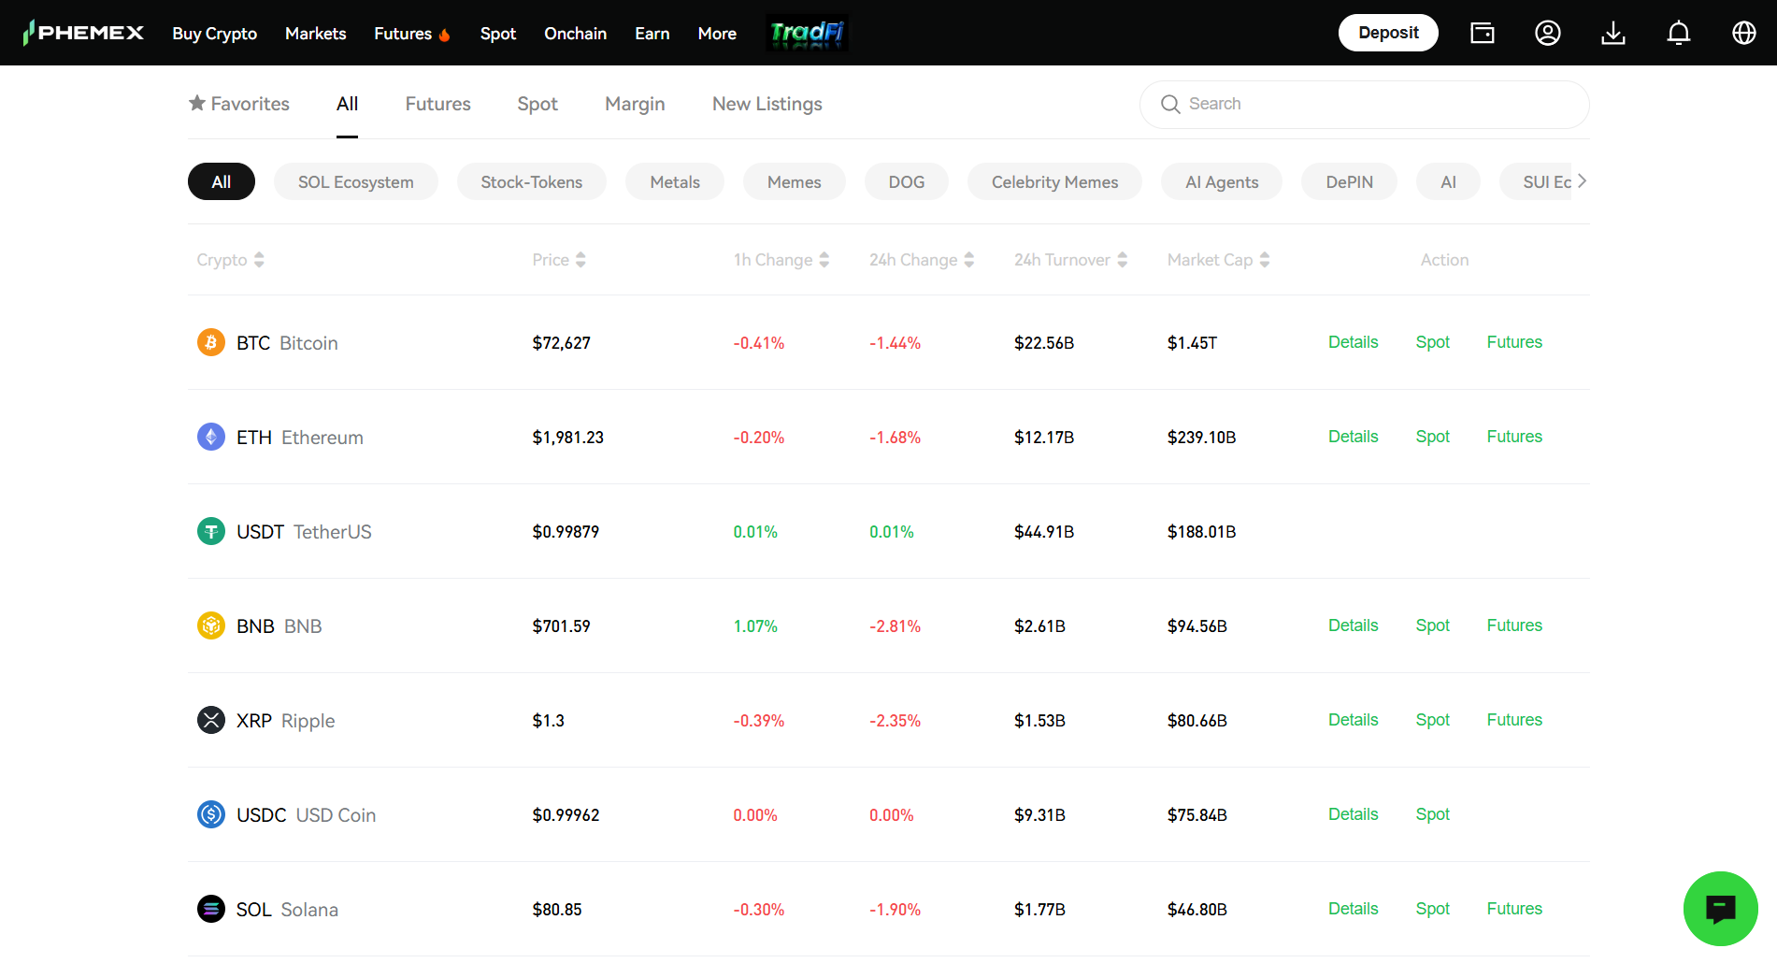This screenshot has width=1777, height=963.
Task: Click the Favorites star icon
Action: pos(197,103)
